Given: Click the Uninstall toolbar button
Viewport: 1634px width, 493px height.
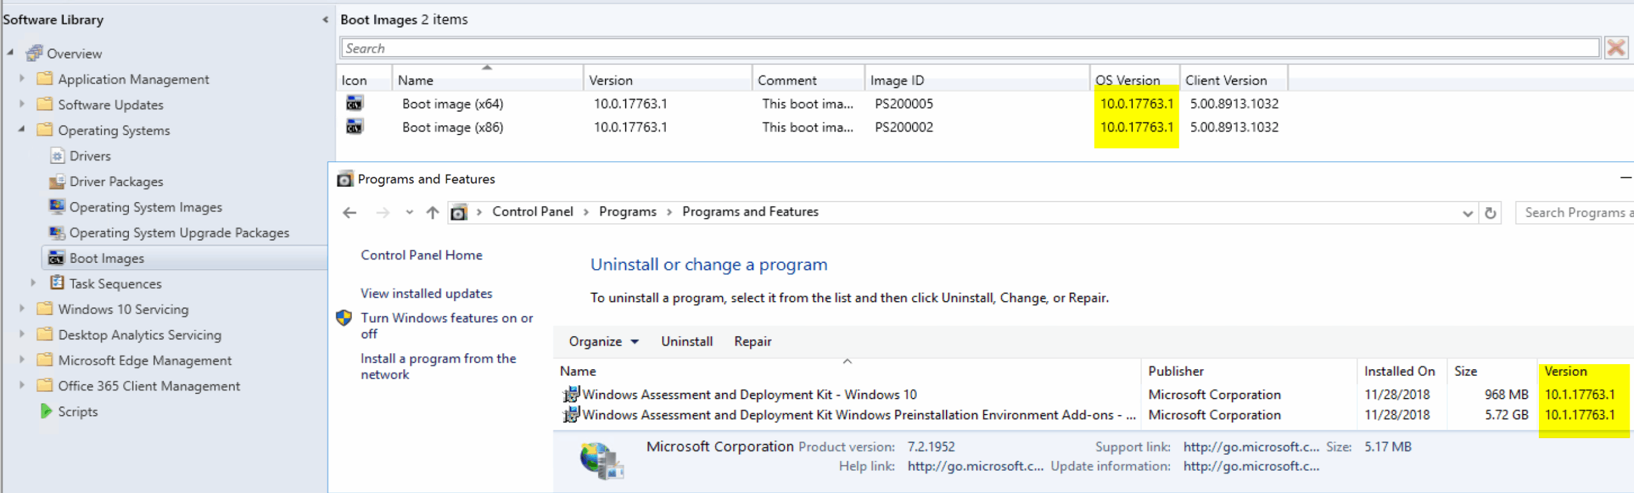Looking at the screenshot, I should click(686, 342).
